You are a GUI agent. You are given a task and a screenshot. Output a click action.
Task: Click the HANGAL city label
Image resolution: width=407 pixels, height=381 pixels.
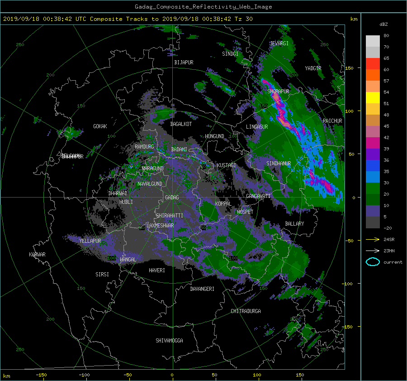[x=128, y=259]
